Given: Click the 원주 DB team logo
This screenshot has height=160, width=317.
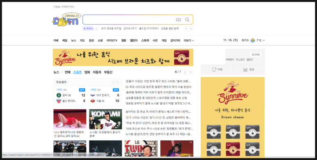Looking at the screenshot, I should pos(59,95).
